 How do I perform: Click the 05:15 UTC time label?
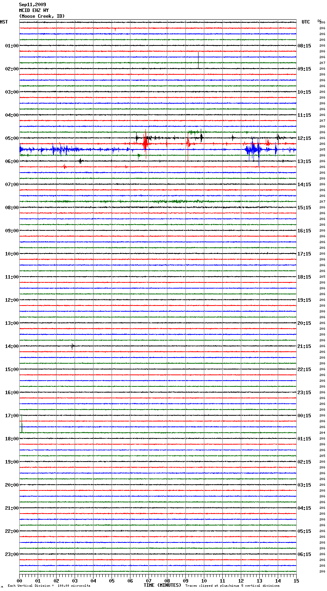click(x=304, y=531)
